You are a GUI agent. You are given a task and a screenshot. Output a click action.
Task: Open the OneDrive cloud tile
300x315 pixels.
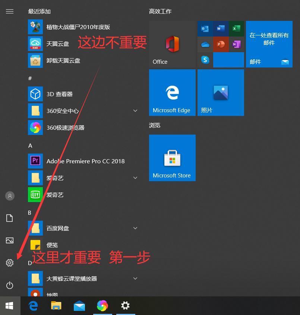click(205, 44)
